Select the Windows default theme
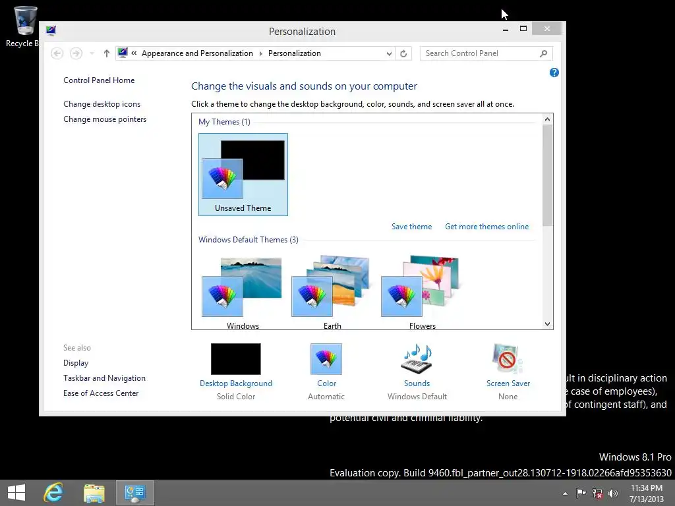Screen dimensions: 675x506 pyautogui.click(x=243, y=293)
